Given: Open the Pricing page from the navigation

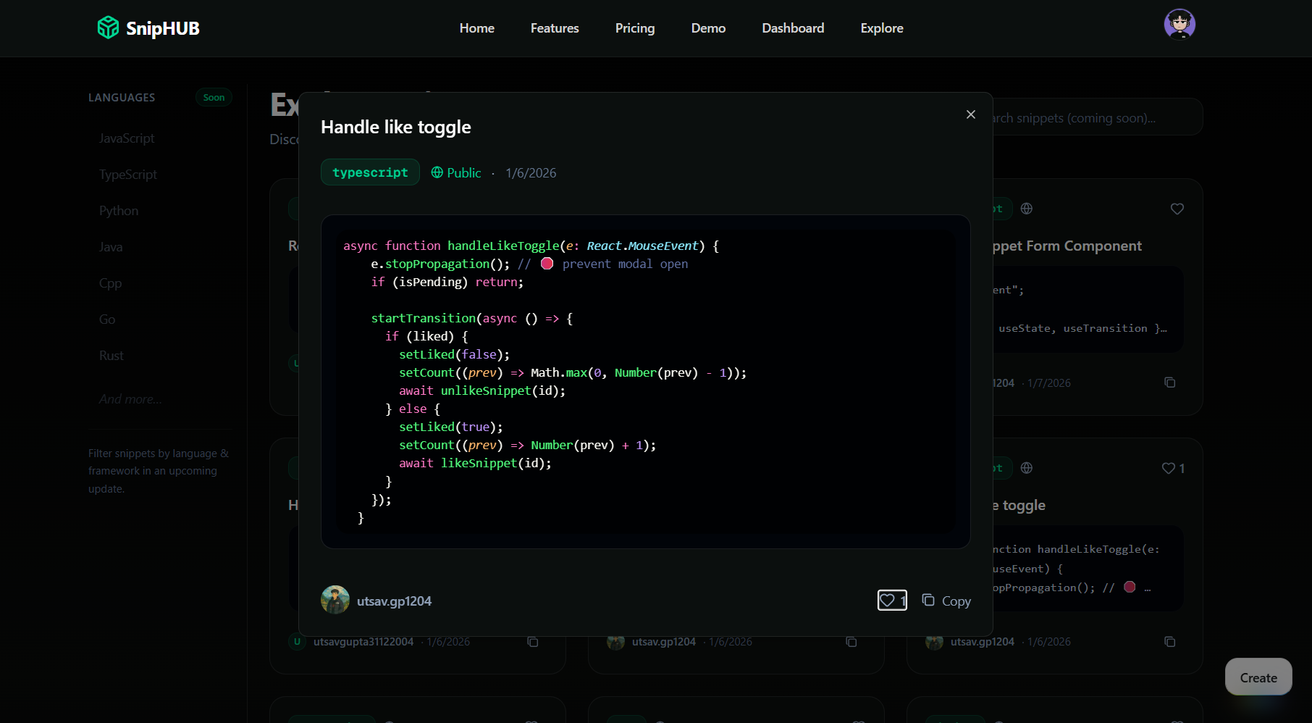Looking at the screenshot, I should pyautogui.click(x=635, y=28).
